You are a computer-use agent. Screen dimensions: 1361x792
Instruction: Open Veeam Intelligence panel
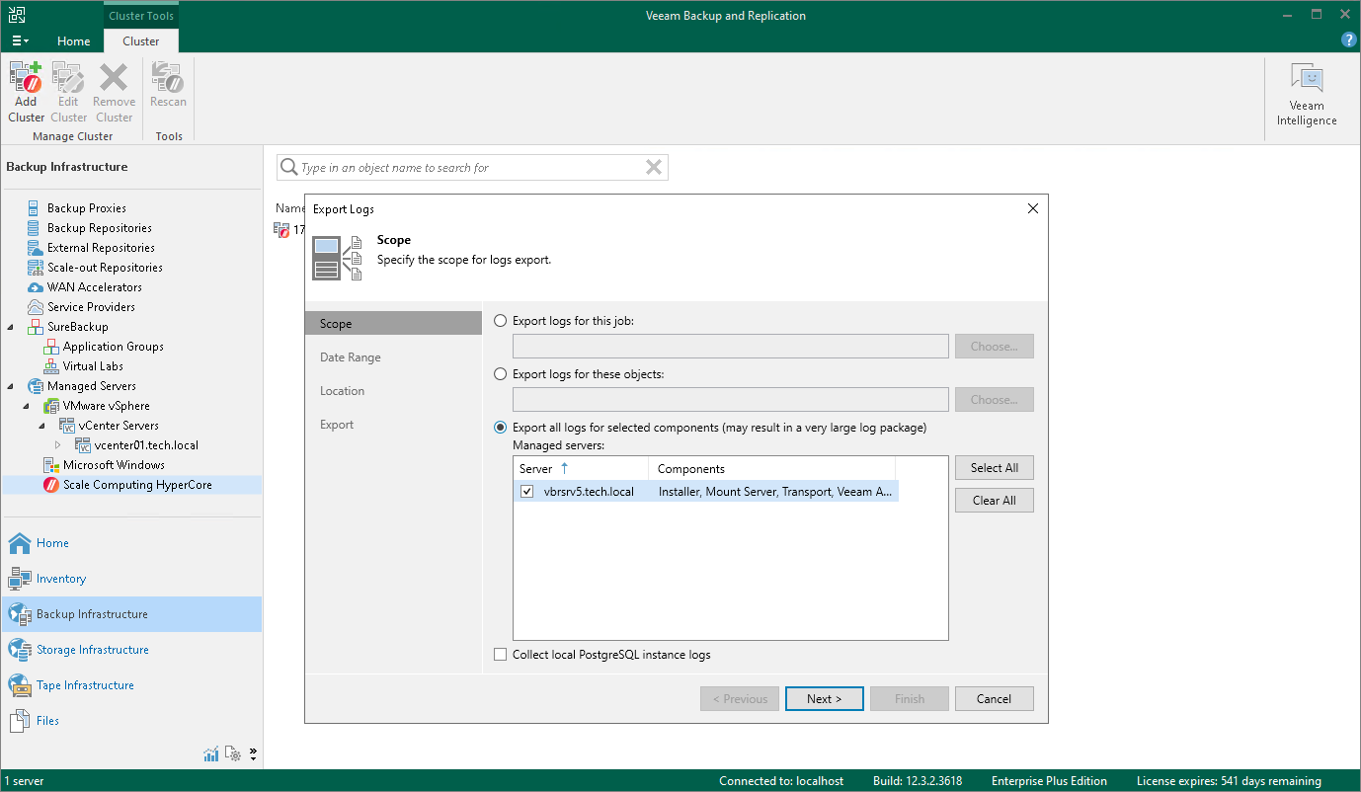[1306, 96]
